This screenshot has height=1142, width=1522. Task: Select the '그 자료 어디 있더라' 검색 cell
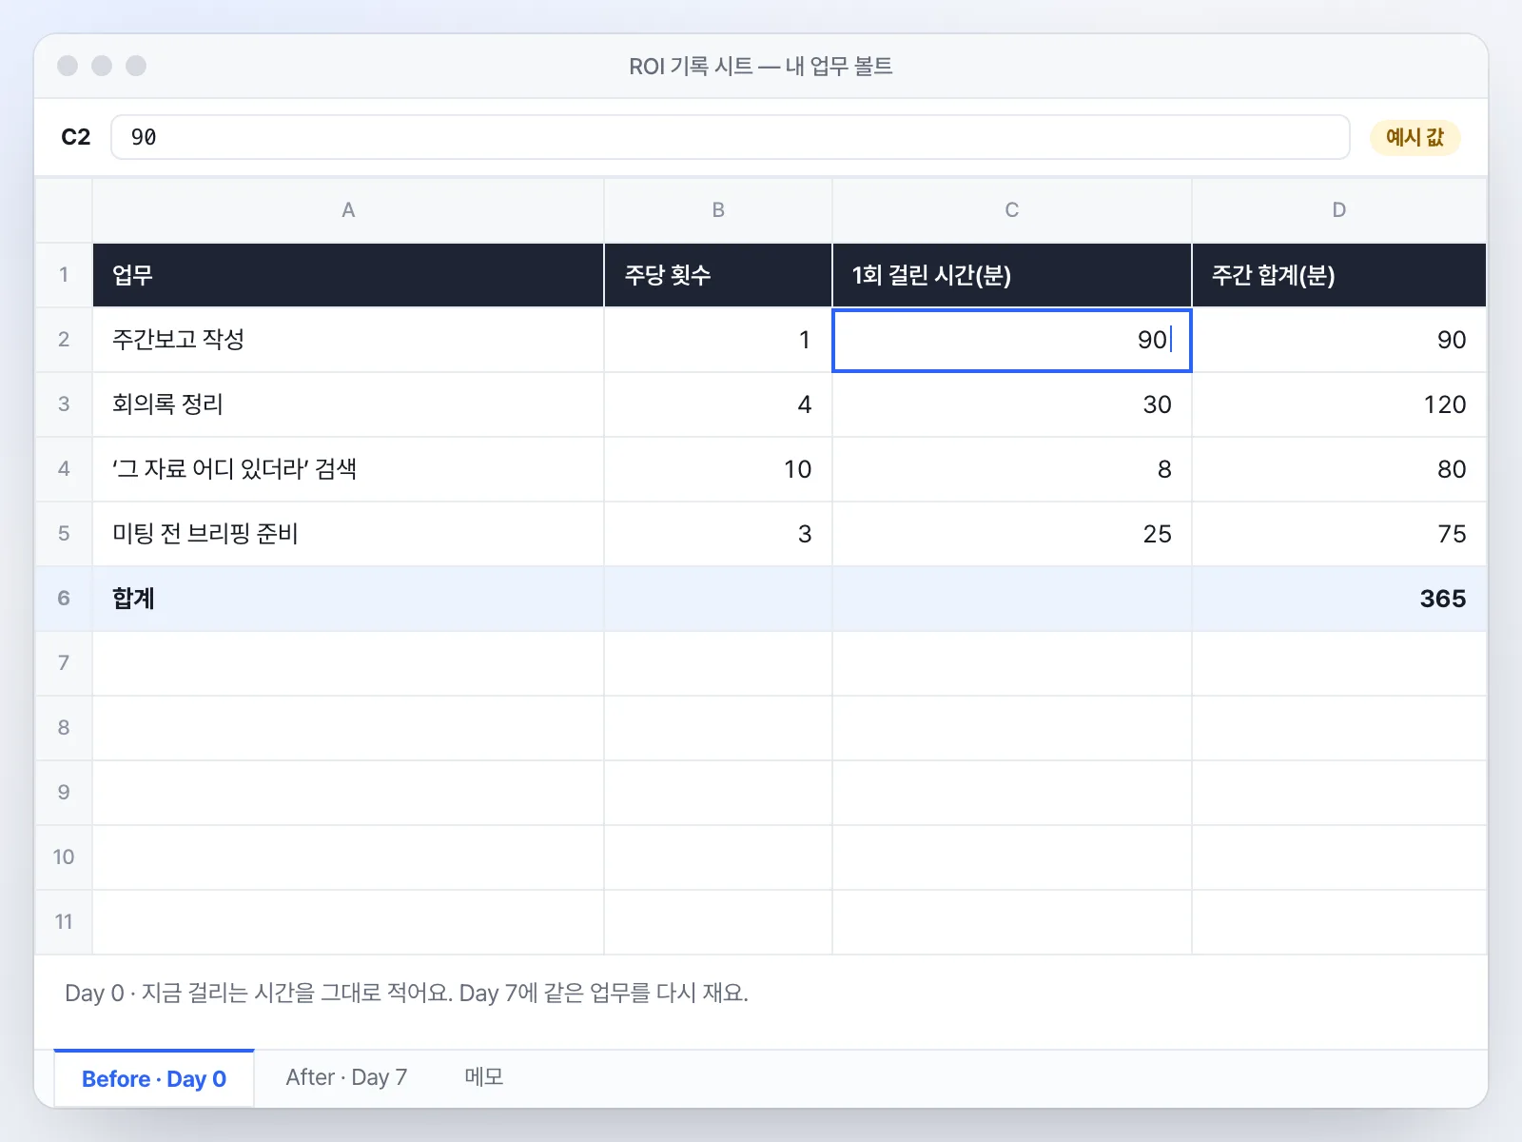pos(348,469)
